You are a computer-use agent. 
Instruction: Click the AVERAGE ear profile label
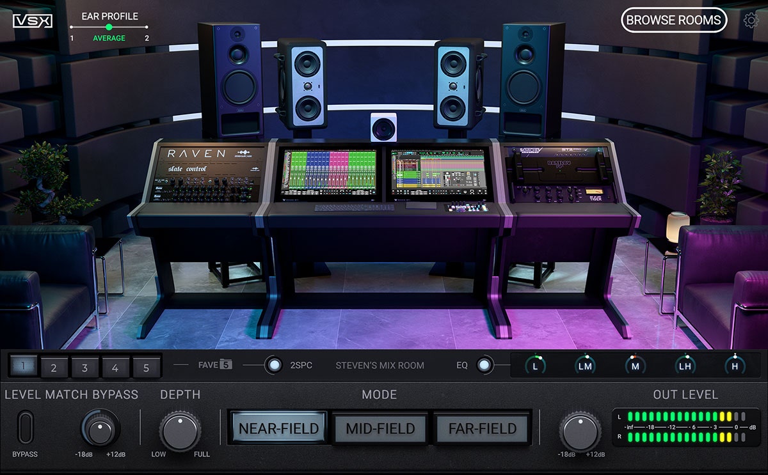point(109,38)
